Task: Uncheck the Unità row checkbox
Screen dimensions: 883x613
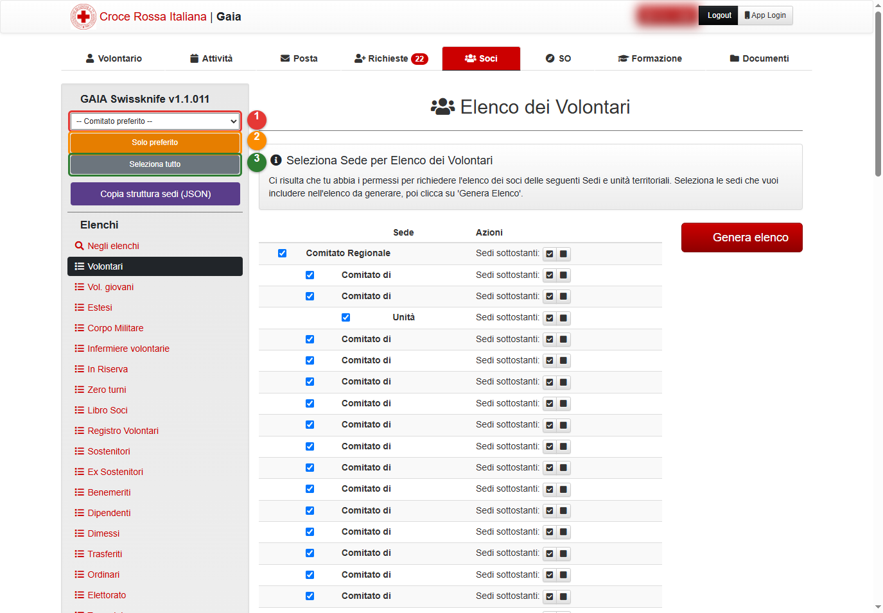Action: tap(345, 318)
